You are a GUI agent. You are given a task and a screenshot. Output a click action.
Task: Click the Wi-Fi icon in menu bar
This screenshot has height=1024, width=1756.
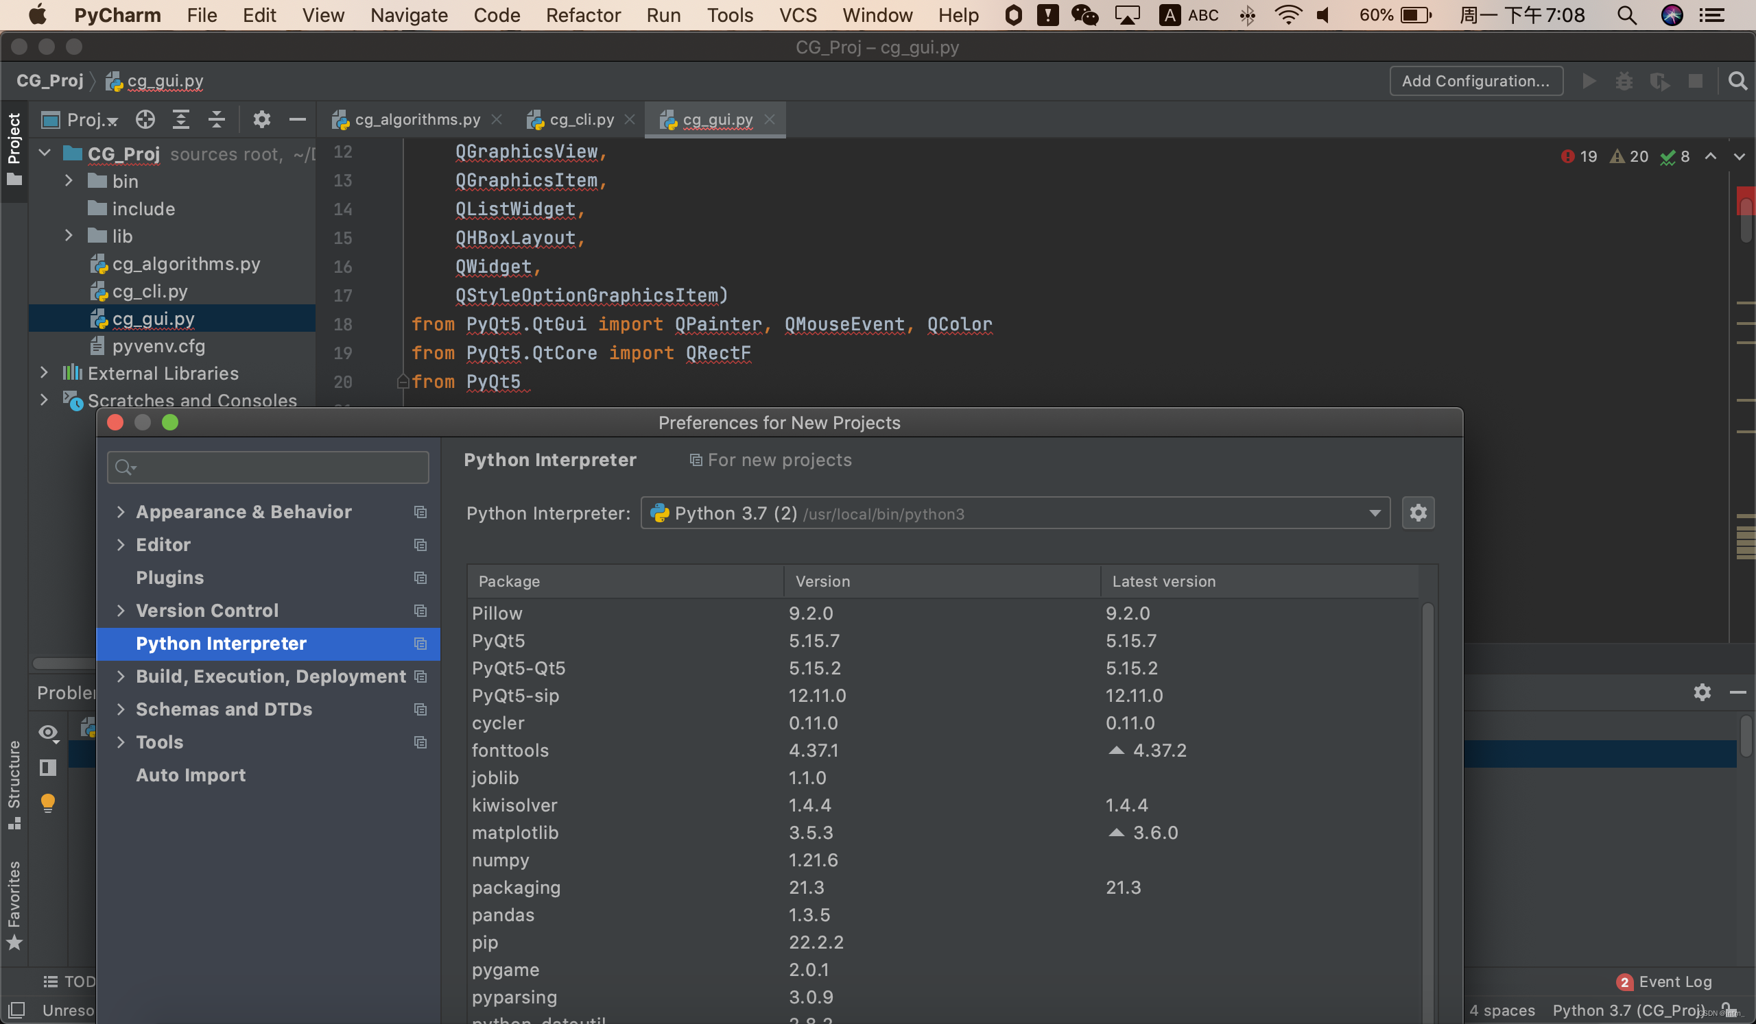tap(1288, 15)
